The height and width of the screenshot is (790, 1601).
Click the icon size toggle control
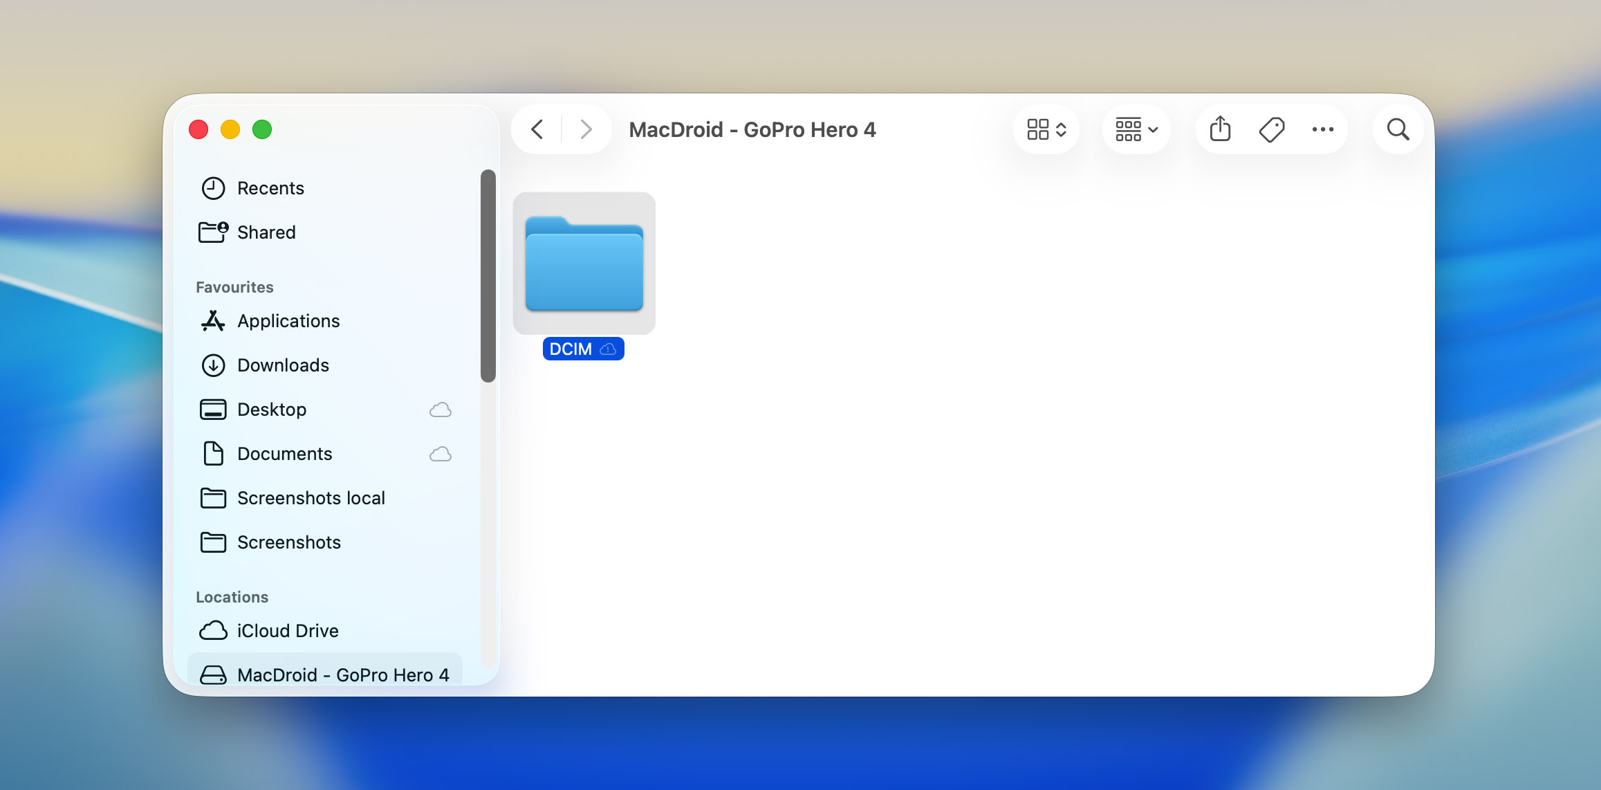(1046, 129)
